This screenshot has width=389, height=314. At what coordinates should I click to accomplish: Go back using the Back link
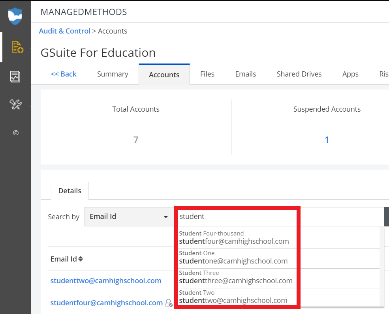(x=64, y=74)
